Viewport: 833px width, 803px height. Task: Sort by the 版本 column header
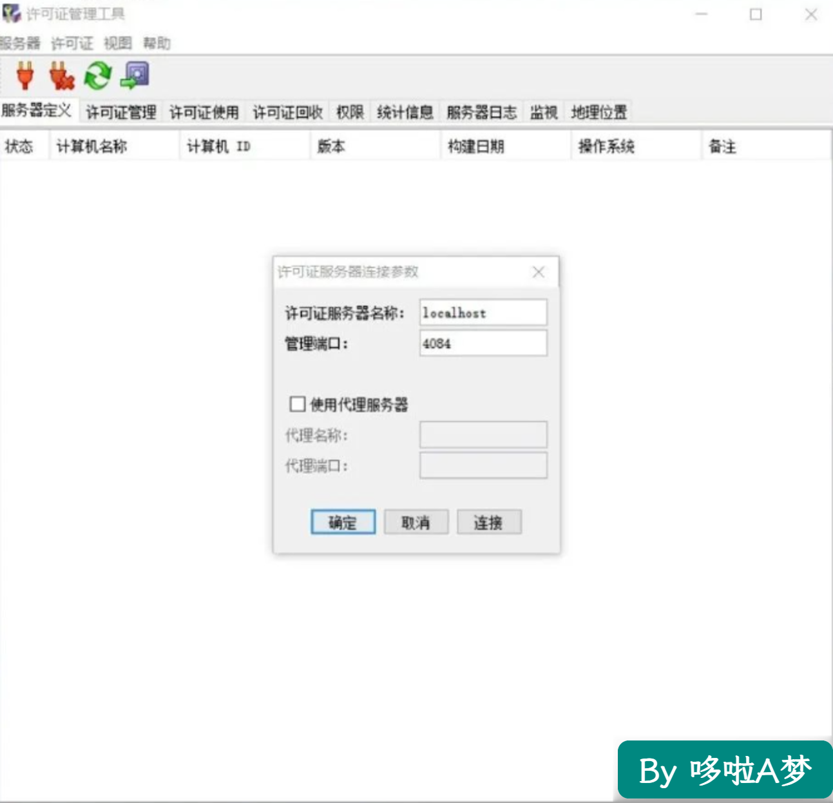(x=376, y=146)
